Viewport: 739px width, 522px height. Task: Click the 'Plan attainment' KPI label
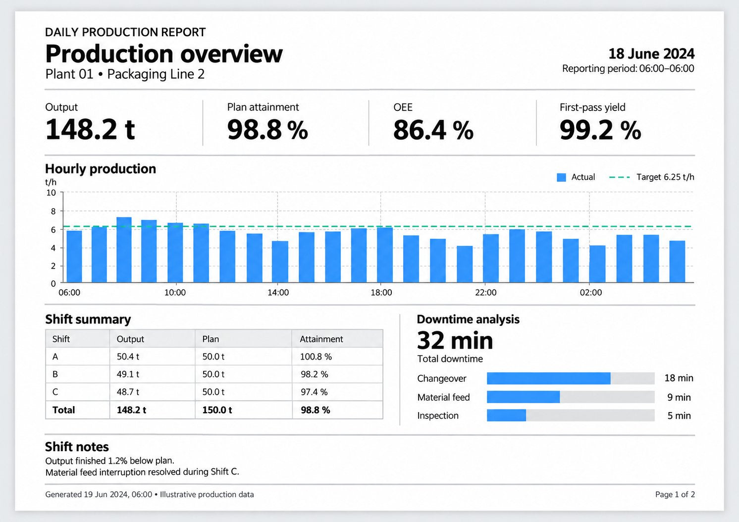(263, 107)
